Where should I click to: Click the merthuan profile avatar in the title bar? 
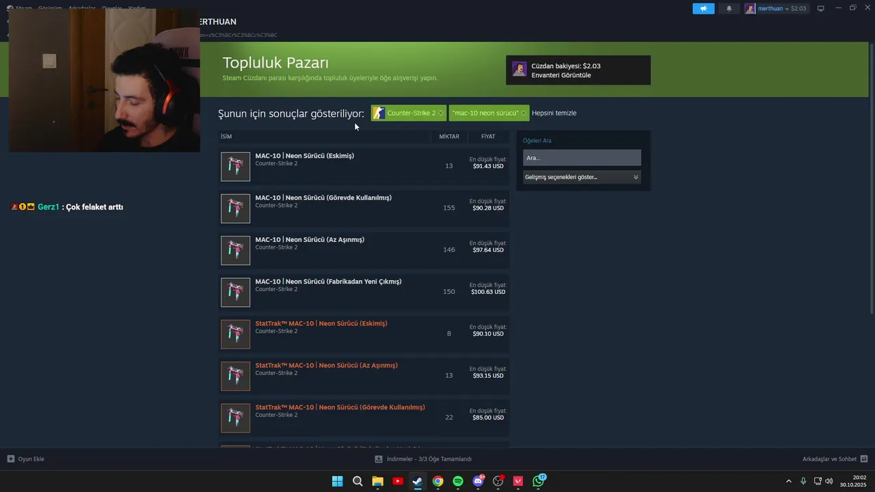tap(750, 8)
